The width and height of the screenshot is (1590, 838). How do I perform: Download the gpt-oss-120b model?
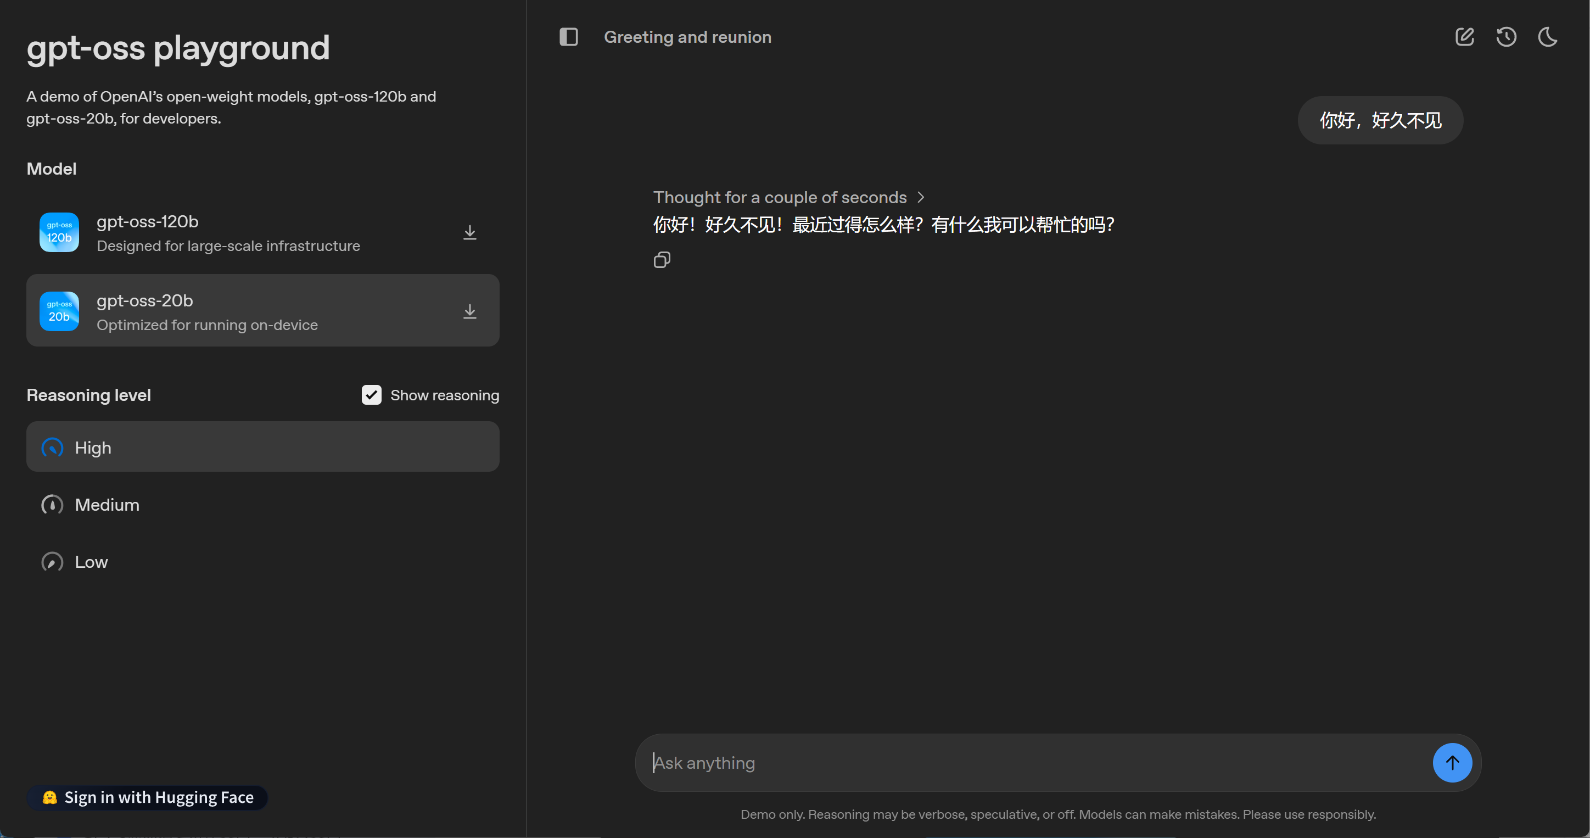click(470, 232)
